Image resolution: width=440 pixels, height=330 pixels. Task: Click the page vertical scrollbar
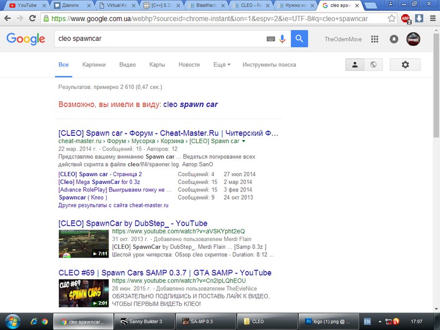(437, 84)
